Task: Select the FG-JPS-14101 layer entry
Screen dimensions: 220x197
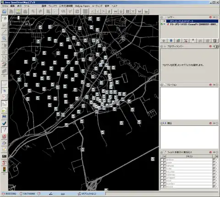Action: coord(193,24)
